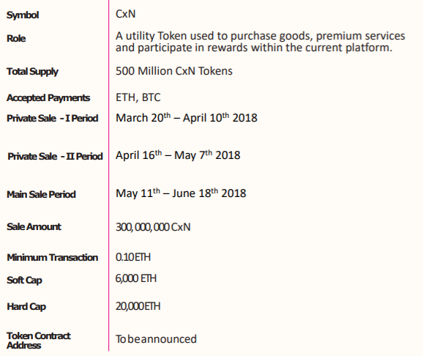Screen dimensions: 423x356
Task: Click the Private Sale - II Period label
Action: click(56, 157)
